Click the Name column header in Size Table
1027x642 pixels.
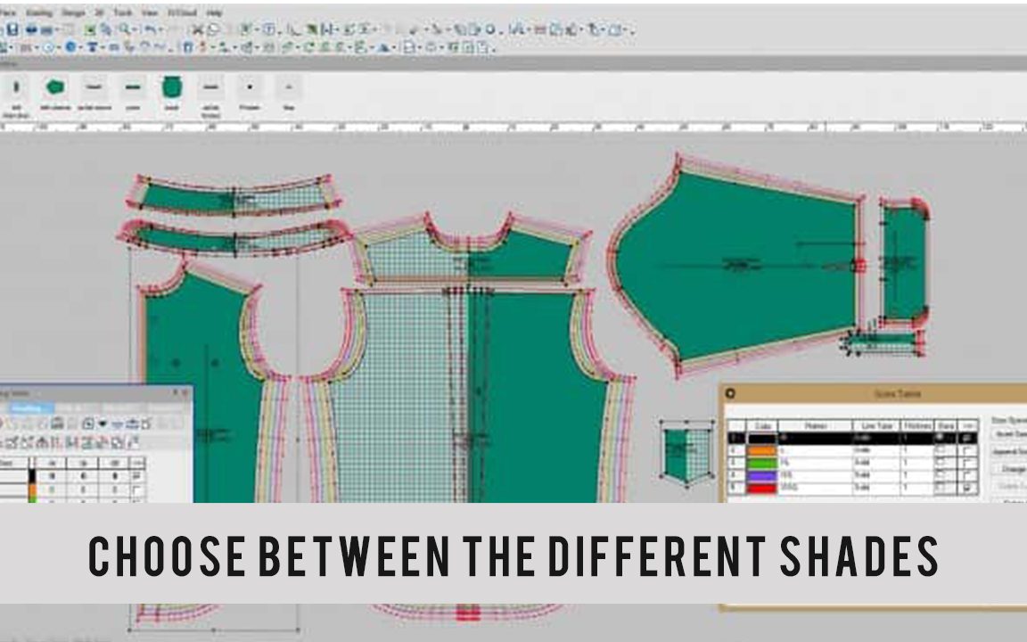coord(816,426)
